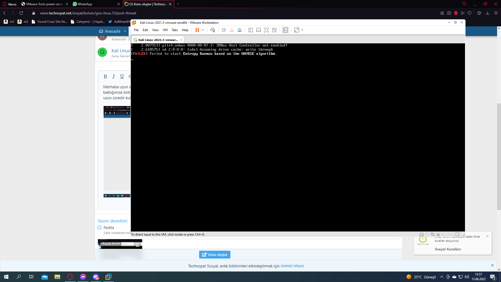
Task: Click Unity mode toolbar icon
Action: pos(274,30)
